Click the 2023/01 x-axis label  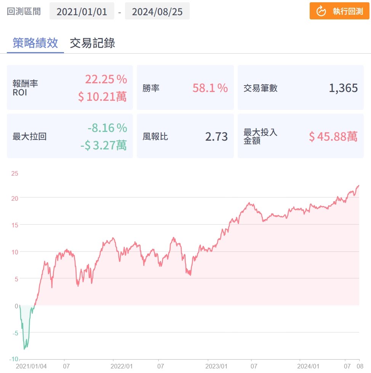pyautogui.click(x=216, y=367)
